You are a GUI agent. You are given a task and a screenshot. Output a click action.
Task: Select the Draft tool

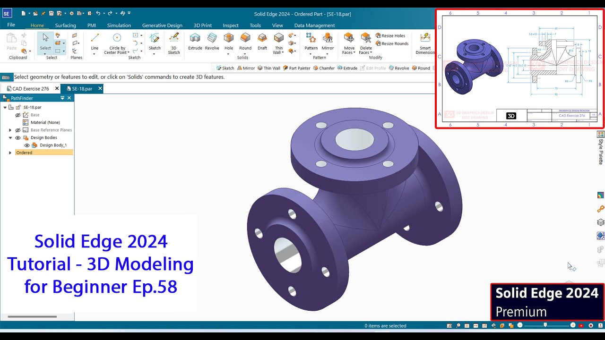pyautogui.click(x=262, y=42)
